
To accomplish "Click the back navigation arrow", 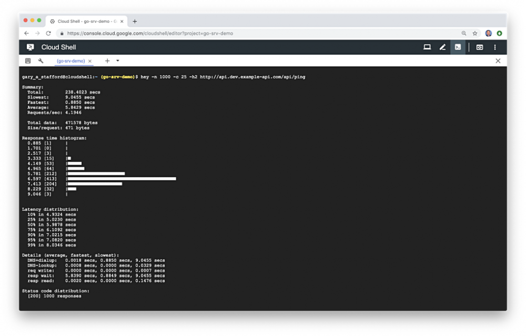I will 26,33.
